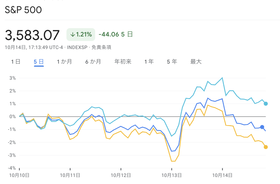Screen dimensions: 280x184
Task: Open the 年初来 year-to-date tab
Action: point(123,62)
